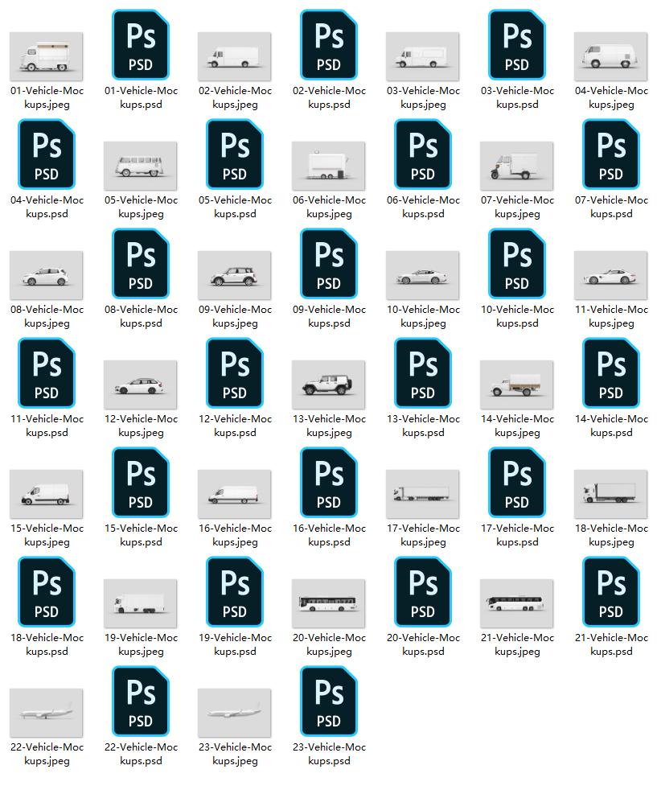The width and height of the screenshot is (657, 794).
Task: Open the 21-Vehicle-Mockups.jpeg coach bus thumbnail
Action: [x=517, y=603]
